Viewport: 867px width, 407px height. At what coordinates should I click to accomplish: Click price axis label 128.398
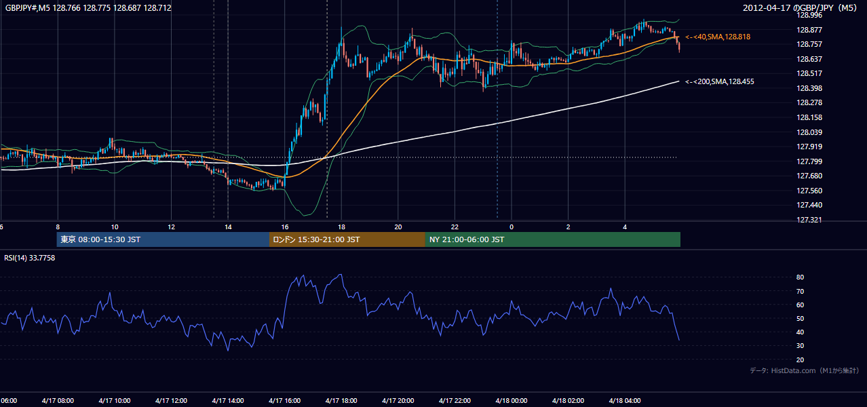809,88
